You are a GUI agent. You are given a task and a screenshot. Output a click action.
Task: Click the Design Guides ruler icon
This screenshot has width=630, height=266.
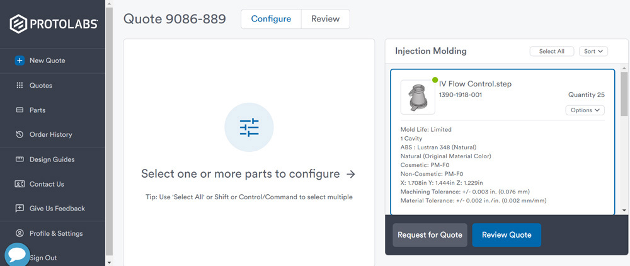(x=19, y=159)
